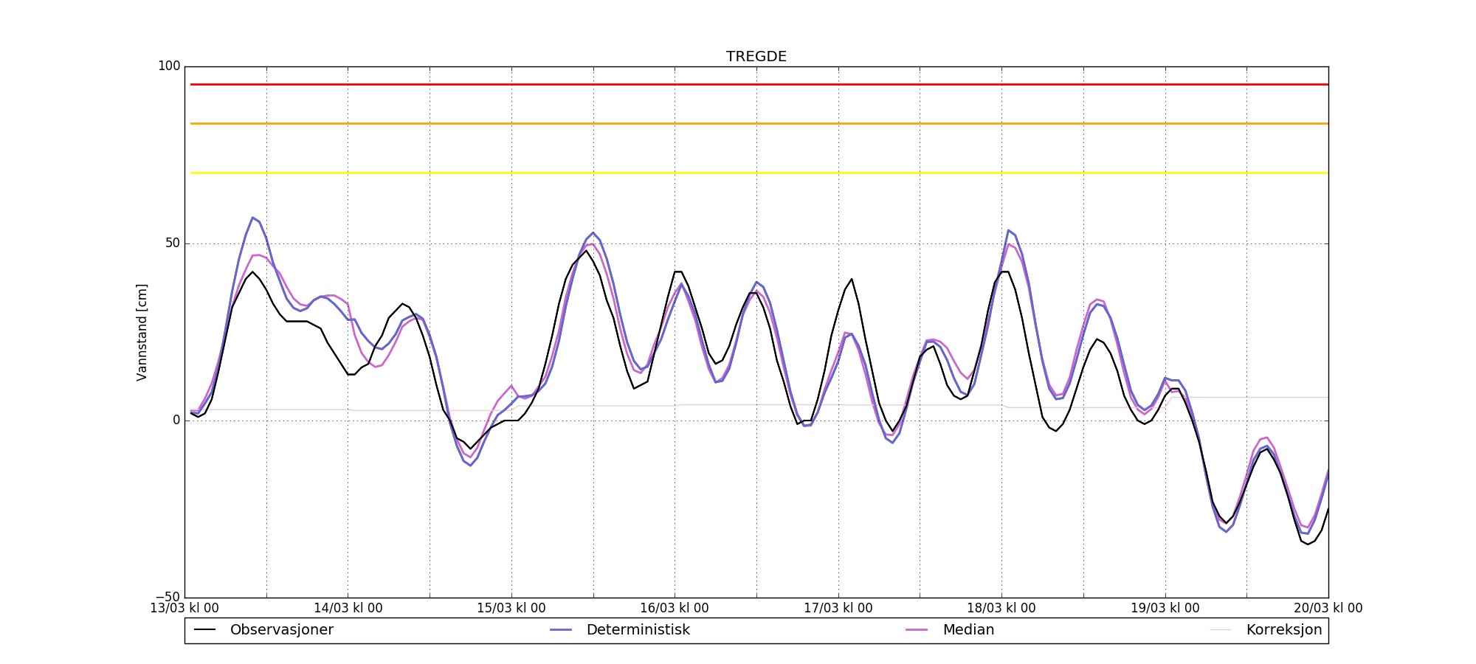Click the Korreksjon legend label
Viewport: 1476px width, 664px height.
coord(1283,630)
